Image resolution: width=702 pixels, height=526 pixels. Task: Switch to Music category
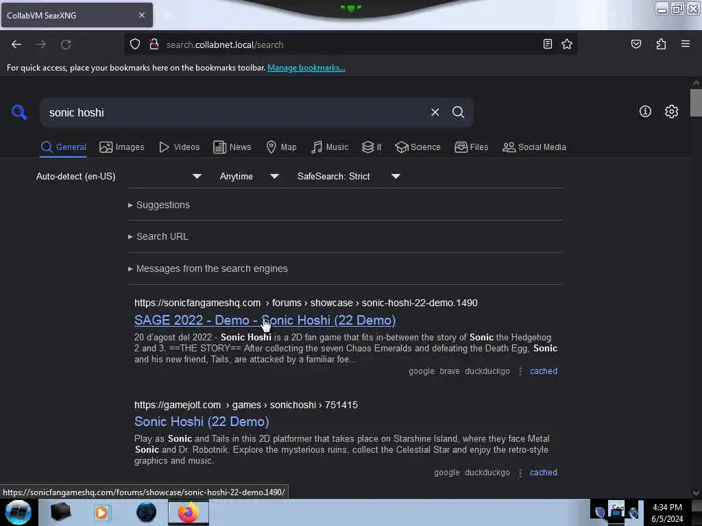click(x=330, y=147)
